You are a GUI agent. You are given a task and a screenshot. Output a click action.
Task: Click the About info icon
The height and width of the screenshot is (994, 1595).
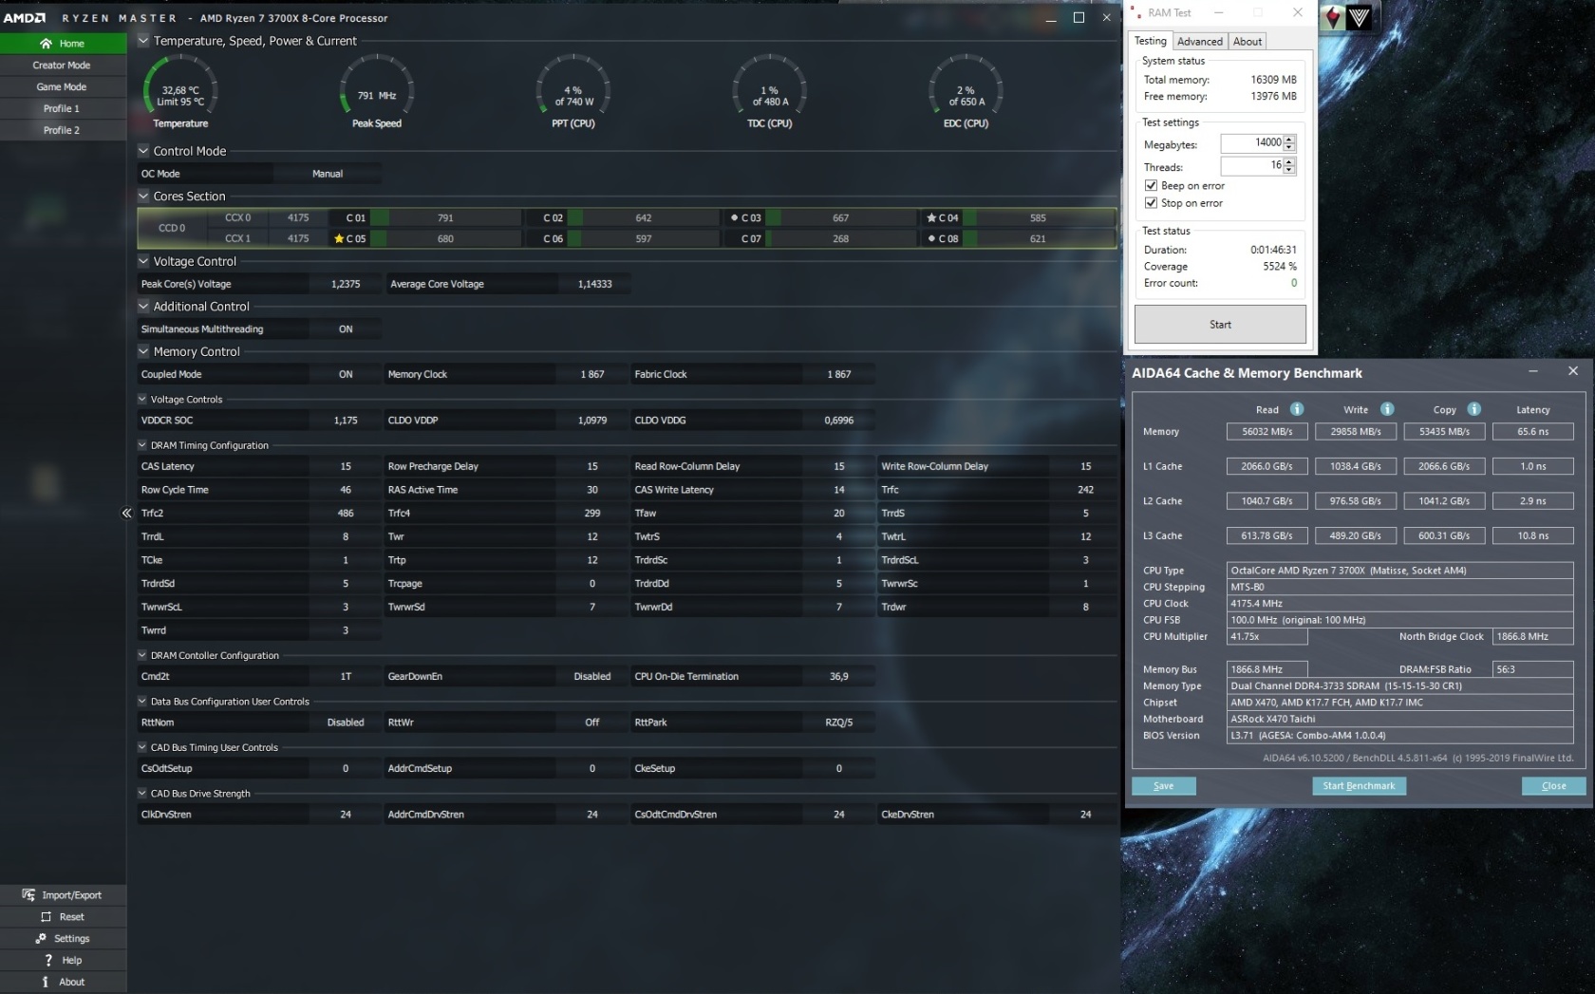45,983
